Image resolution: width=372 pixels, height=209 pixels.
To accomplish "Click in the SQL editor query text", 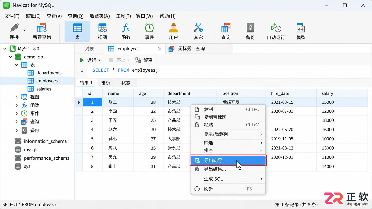I will pos(125,70).
